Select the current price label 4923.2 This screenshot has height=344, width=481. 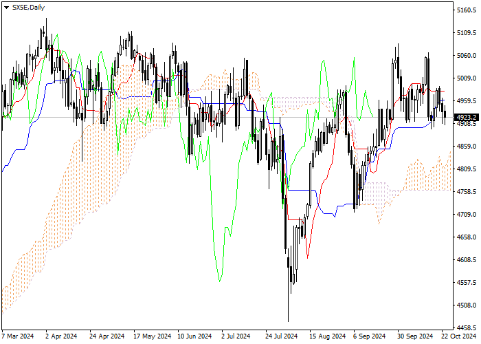467,118
